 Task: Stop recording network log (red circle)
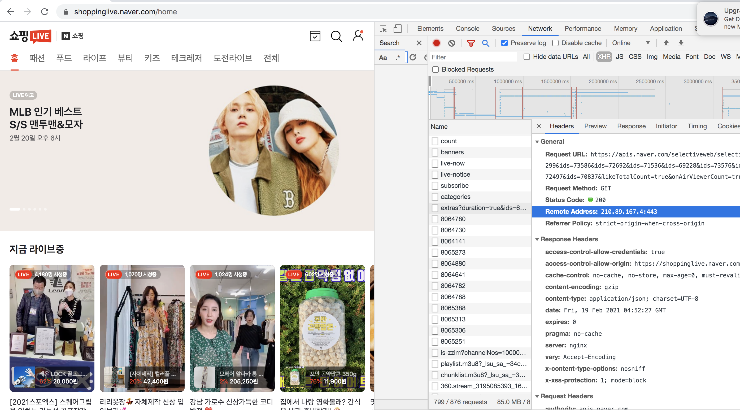(436, 43)
